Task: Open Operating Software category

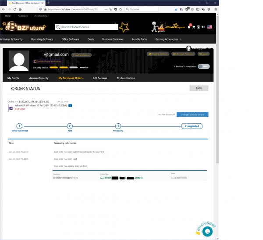Action: click(x=42, y=39)
